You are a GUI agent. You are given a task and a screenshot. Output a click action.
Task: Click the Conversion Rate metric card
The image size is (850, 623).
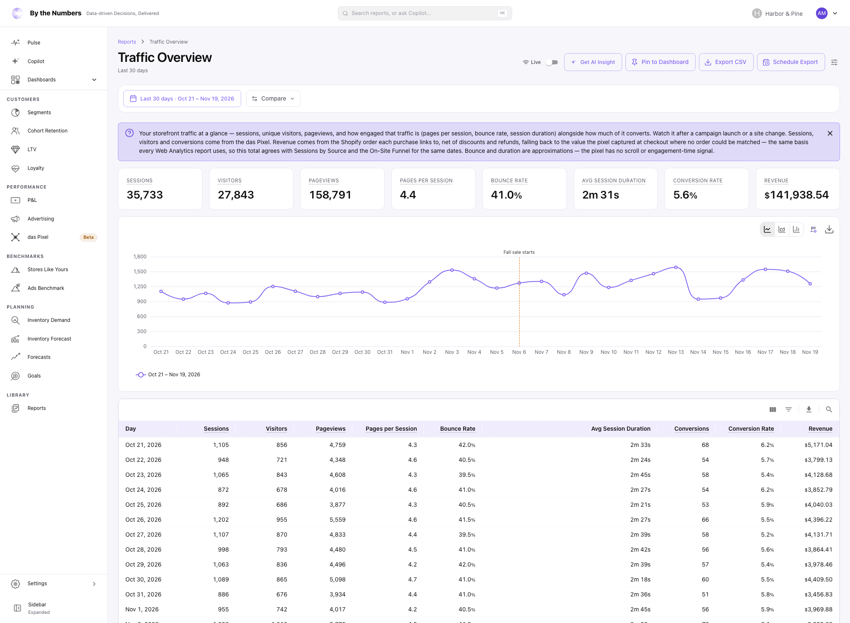706,189
